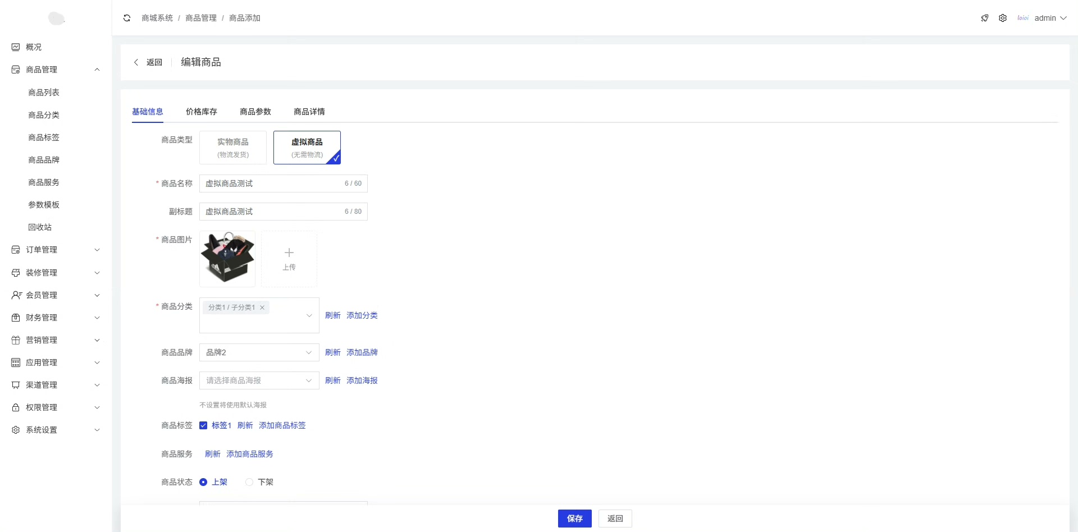
Task: Click the 副标题 input field
Action: 284,212
